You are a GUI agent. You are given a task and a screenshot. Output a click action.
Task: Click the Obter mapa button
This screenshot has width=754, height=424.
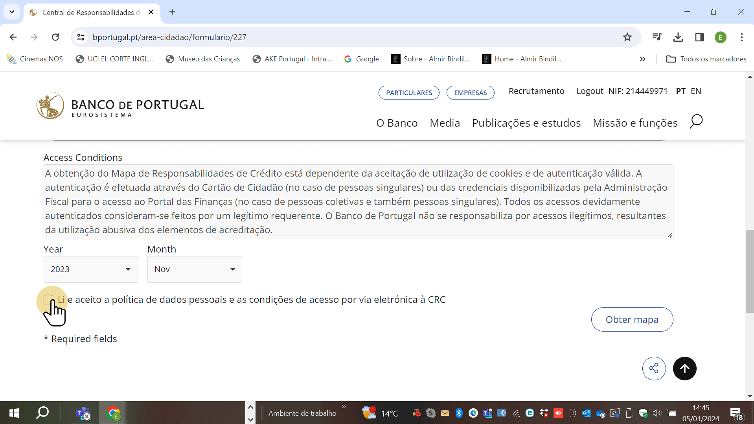click(x=632, y=319)
